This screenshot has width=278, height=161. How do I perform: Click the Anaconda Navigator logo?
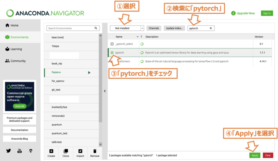pos(45,13)
